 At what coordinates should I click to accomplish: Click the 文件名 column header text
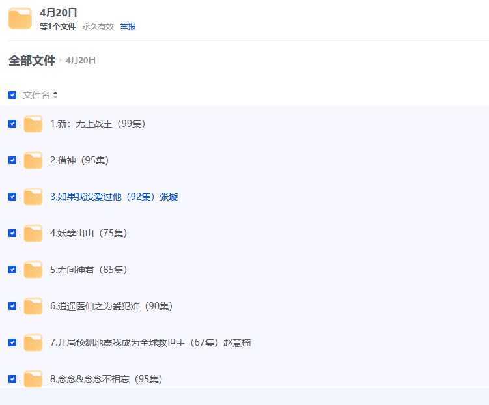point(36,95)
